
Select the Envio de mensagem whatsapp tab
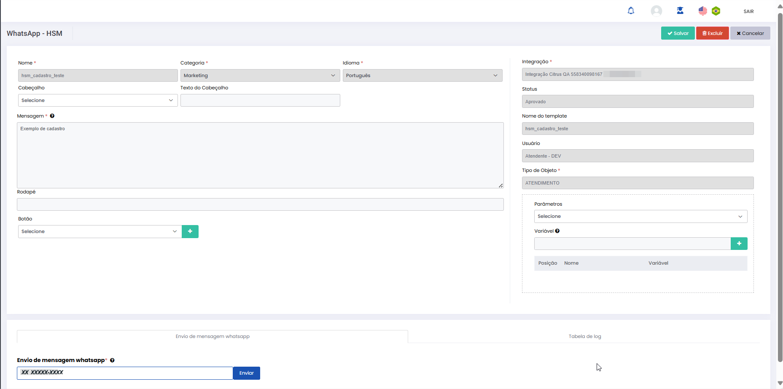click(213, 336)
